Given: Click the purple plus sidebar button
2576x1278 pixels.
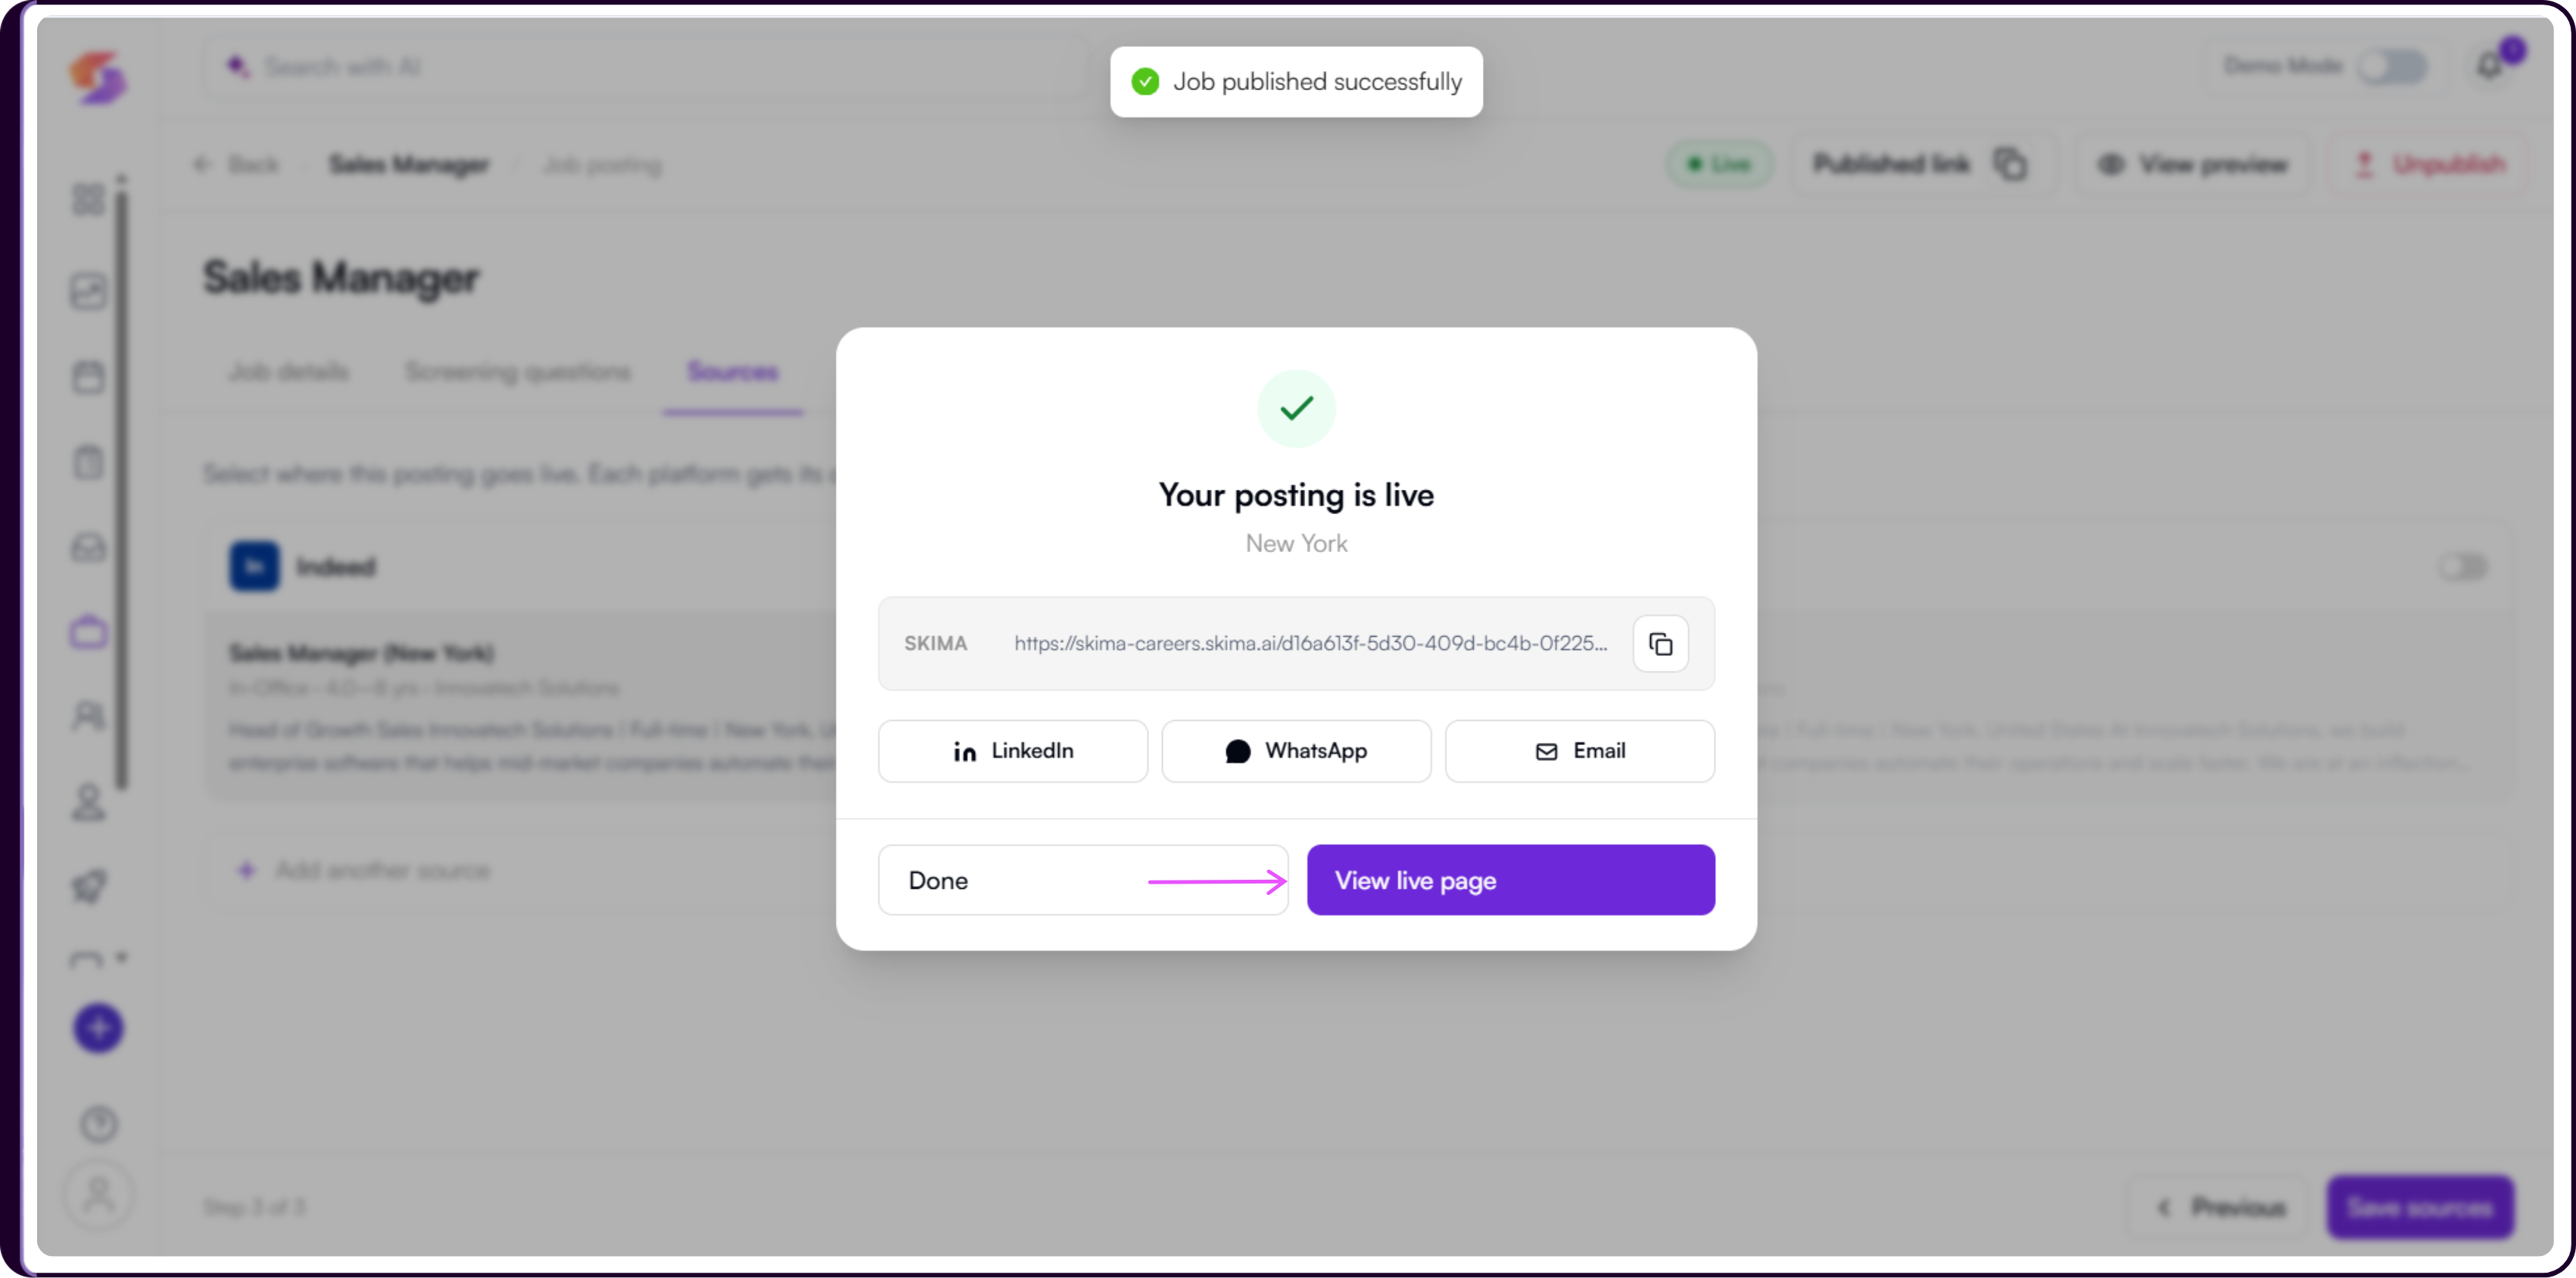Looking at the screenshot, I should [98, 1028].
